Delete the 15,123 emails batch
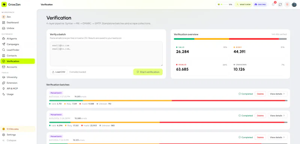The image size is (300, 144). tap(260, 138)
